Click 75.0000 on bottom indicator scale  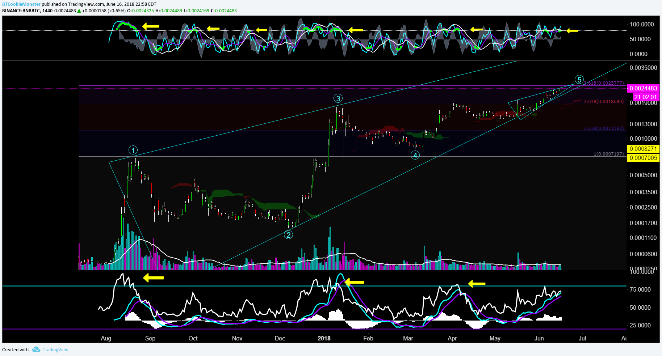pyautogui.click(x=640, y=289)
